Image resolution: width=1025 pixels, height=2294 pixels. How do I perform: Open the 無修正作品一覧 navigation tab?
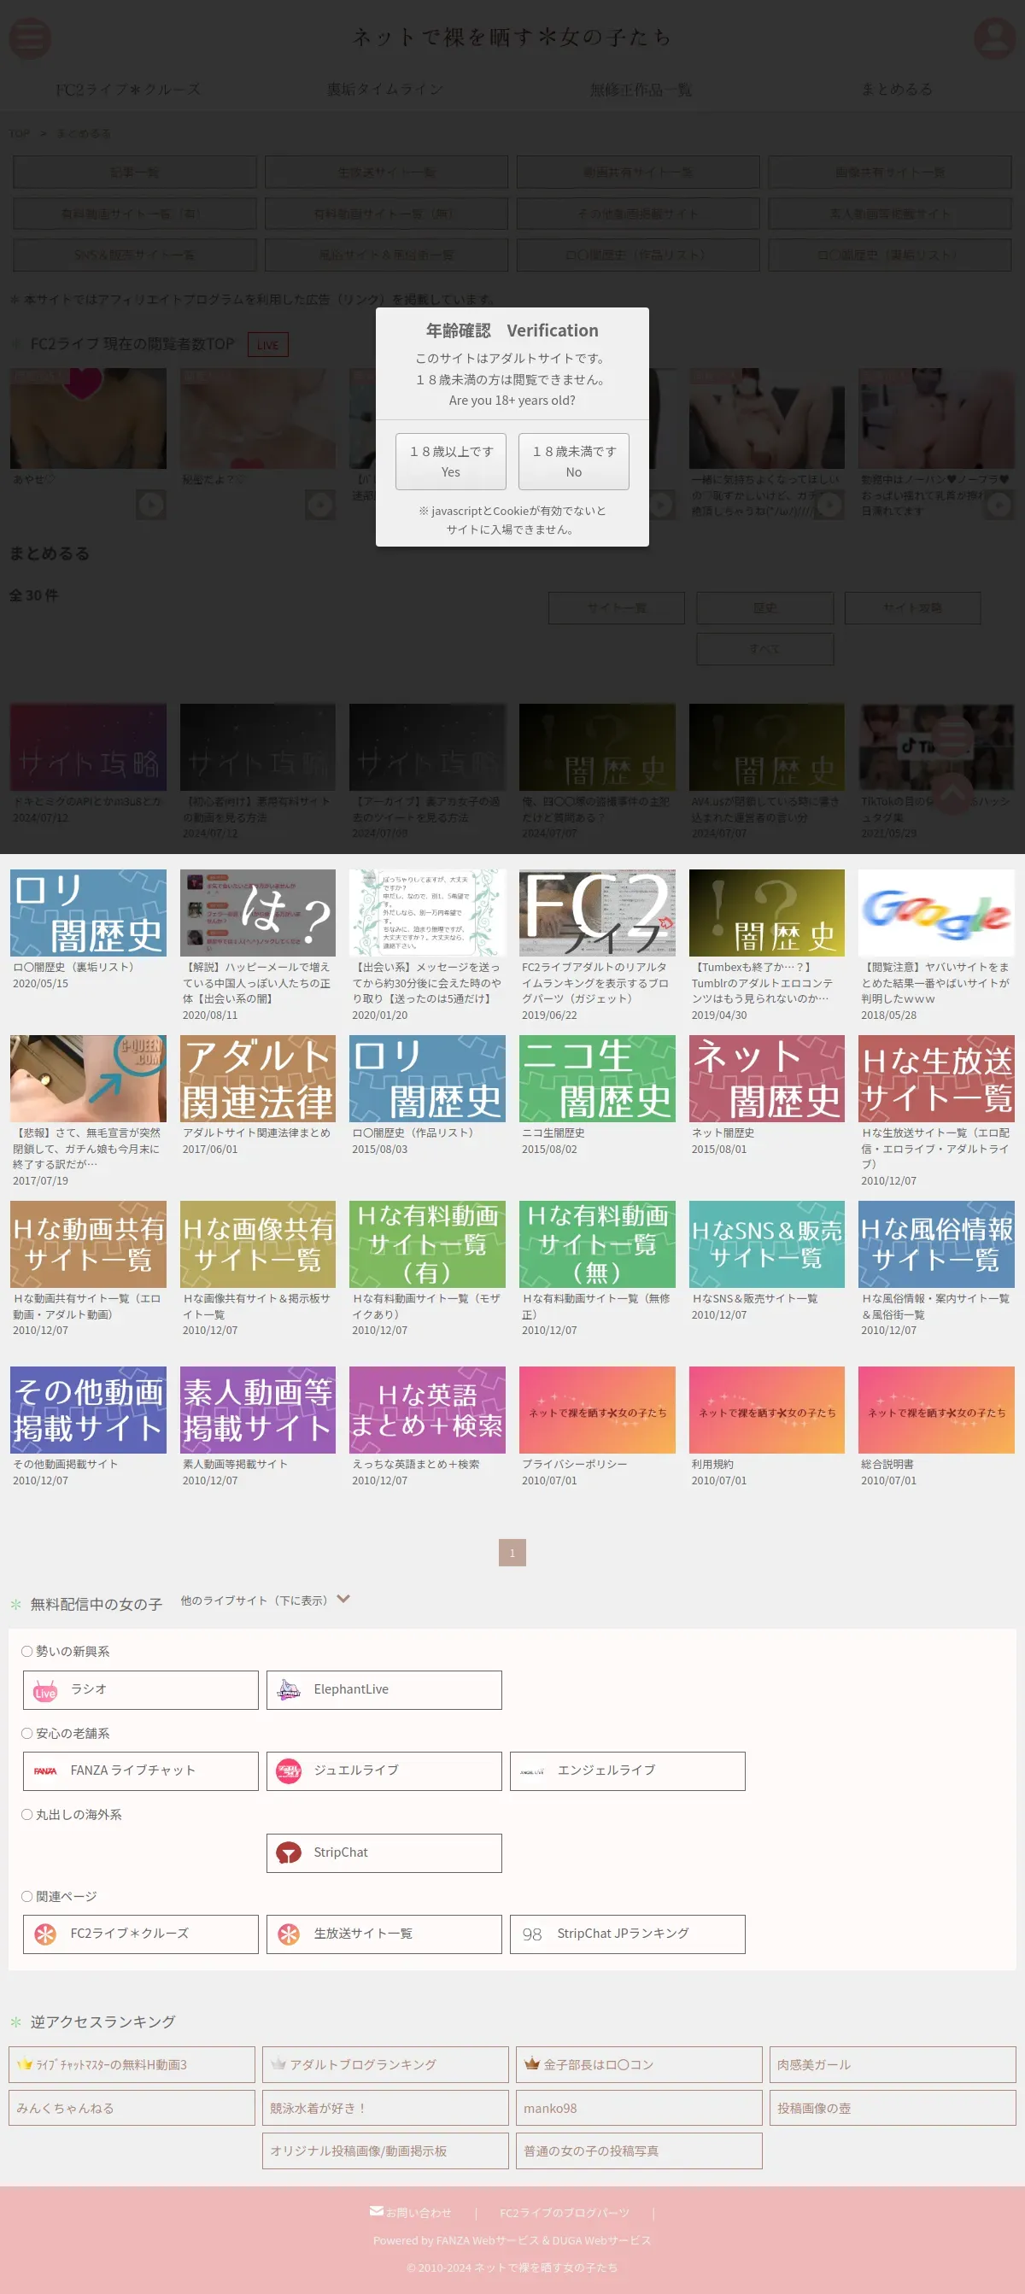pos(641,89)
